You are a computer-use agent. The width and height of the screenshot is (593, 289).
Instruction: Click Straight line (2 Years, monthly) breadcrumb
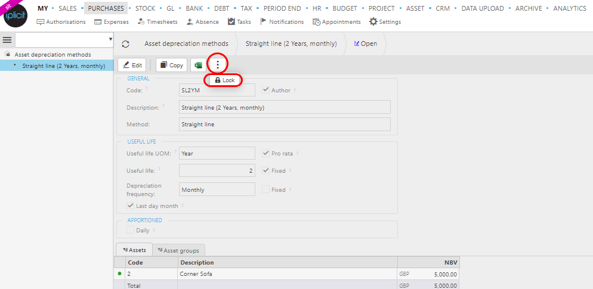coord(291,44)
